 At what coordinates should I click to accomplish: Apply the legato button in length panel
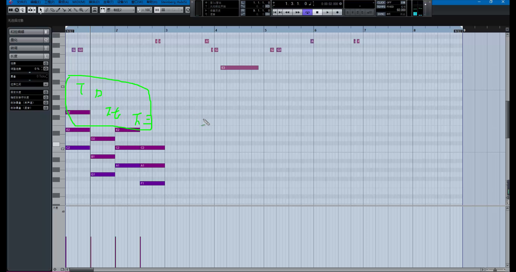(46, 63)
